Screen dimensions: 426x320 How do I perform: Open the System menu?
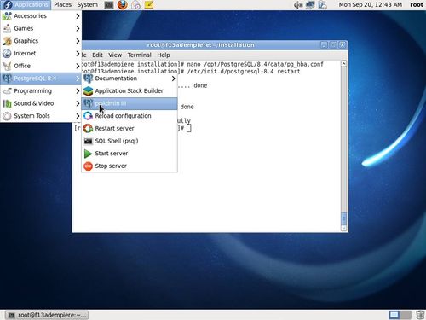pyautogui.click(x=88, y=5)
